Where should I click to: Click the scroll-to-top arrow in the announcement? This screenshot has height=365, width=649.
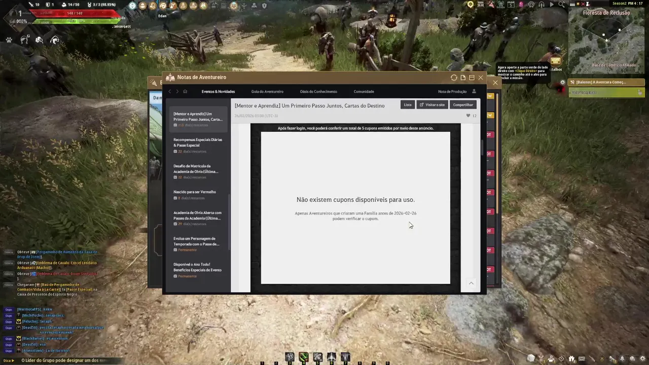coord(471,283)
